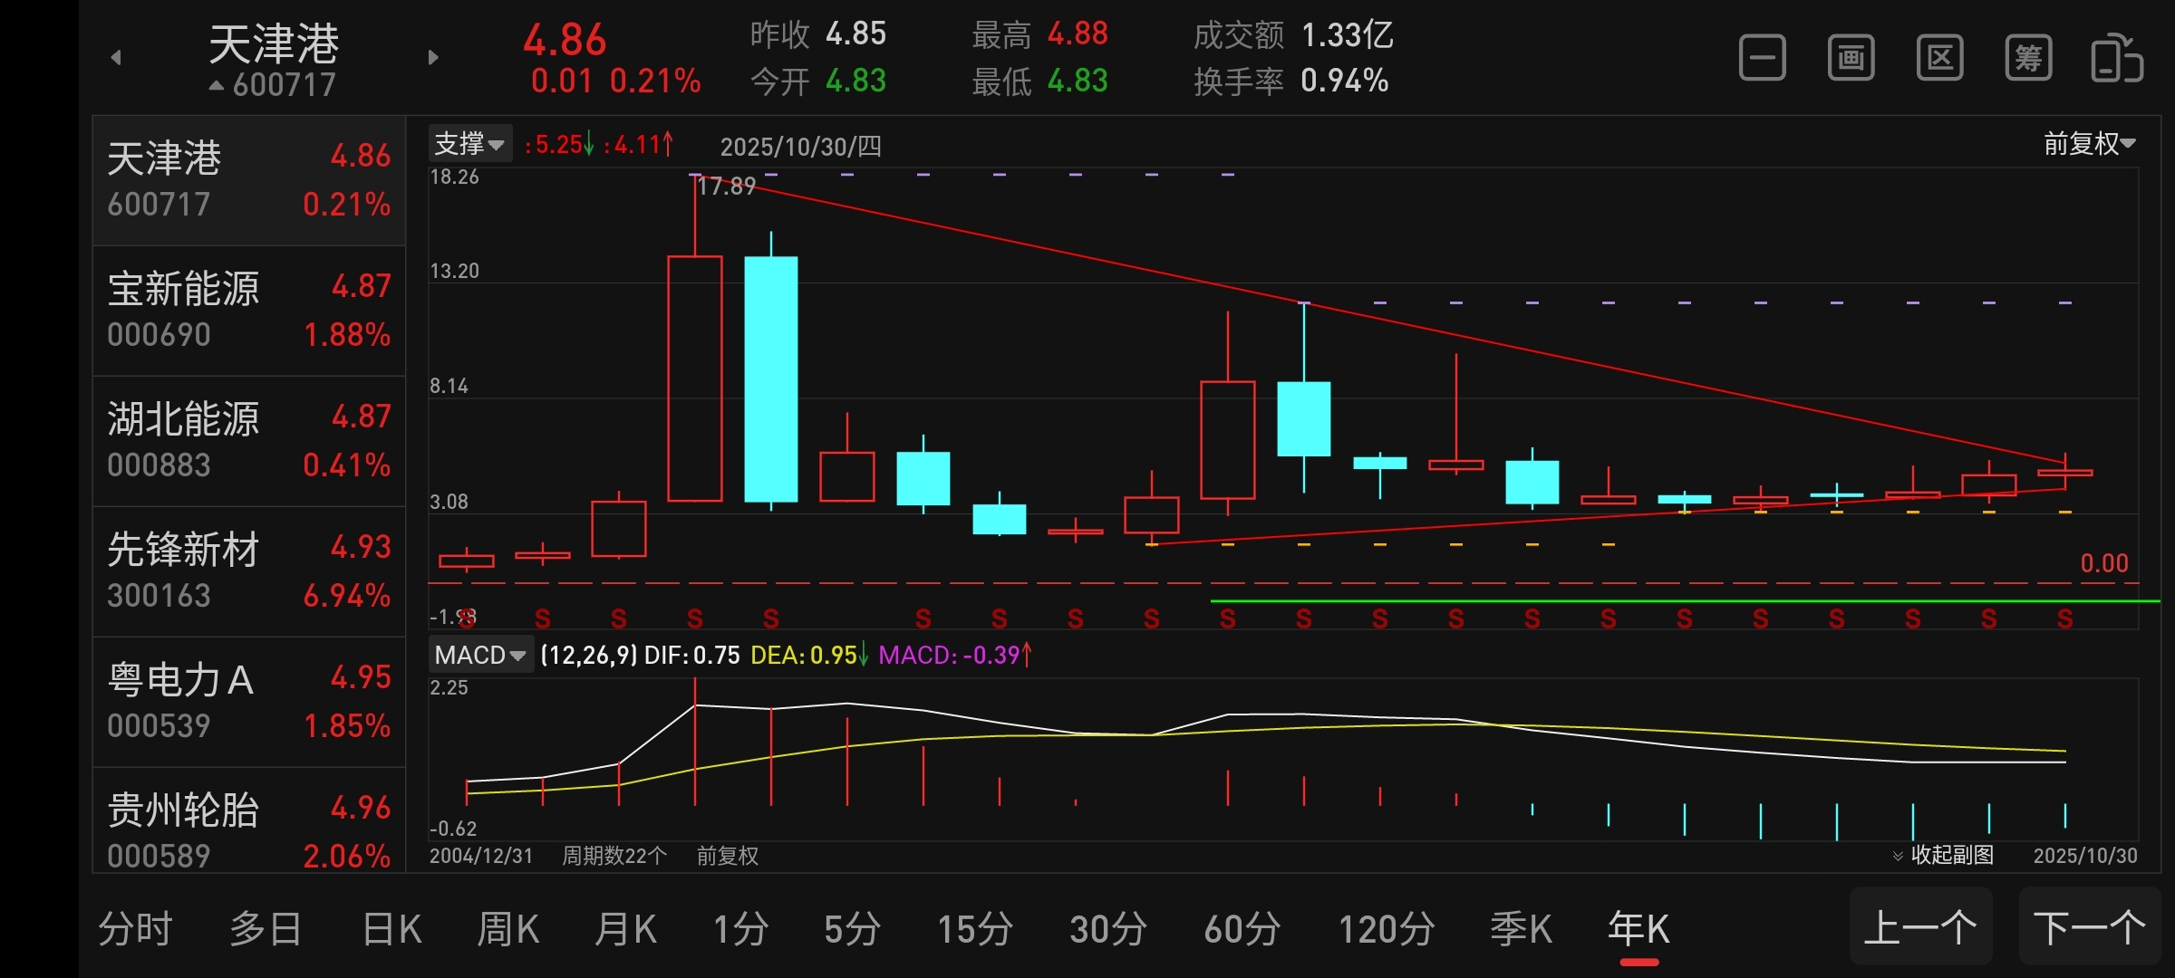Screen dimensions: 2175x978
Task: Click the 区 interval statistics icon
Action: [x=1939, y=59]
